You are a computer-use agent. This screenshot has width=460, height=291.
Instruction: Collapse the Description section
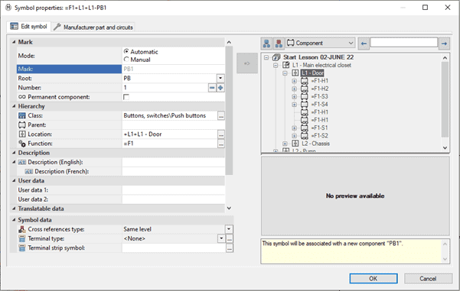click(x=14, y=153)
